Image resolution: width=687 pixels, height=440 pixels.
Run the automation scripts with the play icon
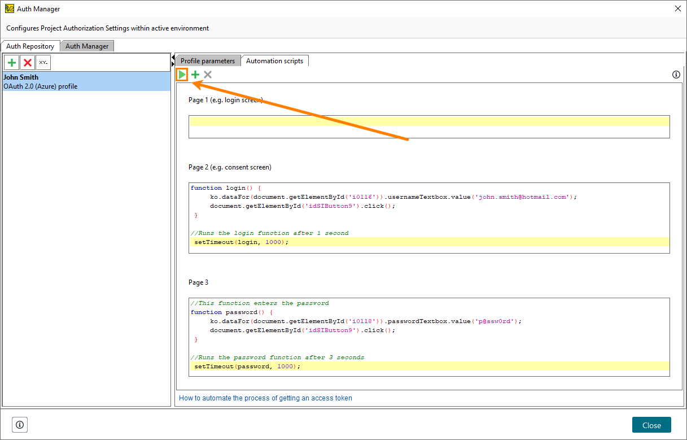182,74
